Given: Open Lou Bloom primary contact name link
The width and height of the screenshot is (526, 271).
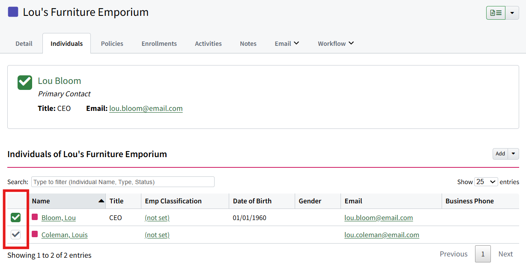Looking at the screenshot, I should (59, 81).
